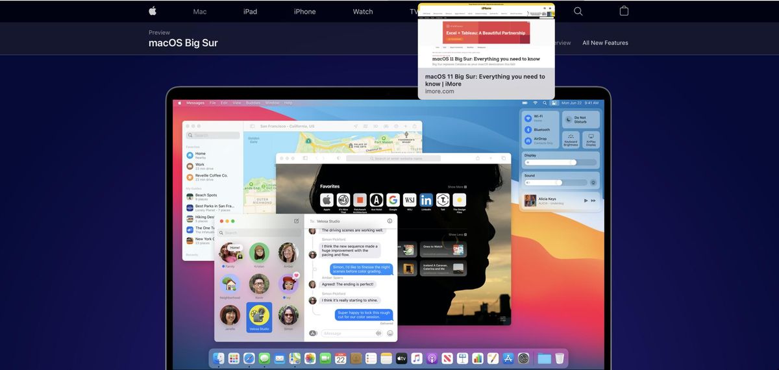Click the Control Center icon in menu bar
Screen dimensions: 779x370
point(553,103)
